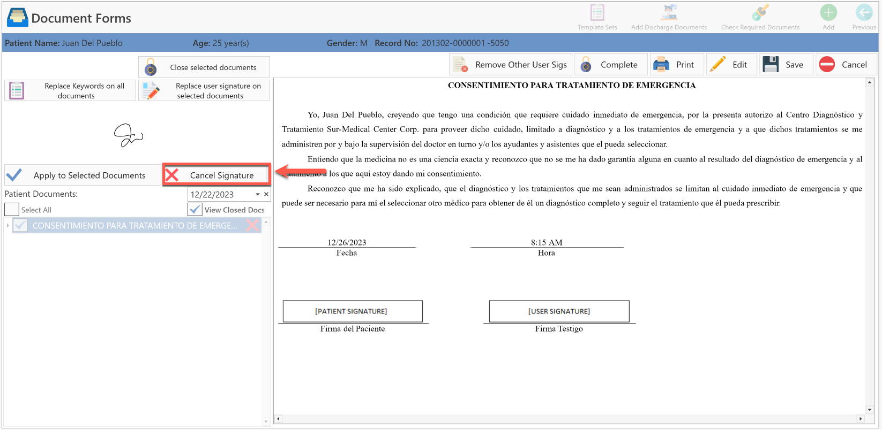Click the [USER SIGNATURE] box

pos(559,311)
